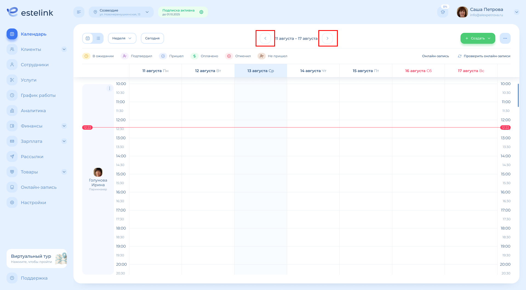Open the notifications box icon

(443, 12)
